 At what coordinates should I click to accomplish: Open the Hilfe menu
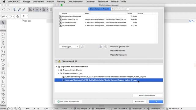click(123, 2)
